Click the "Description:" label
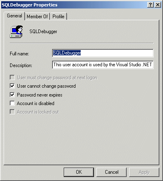Image resolution: width=163 pixels, height=181 pixels. tap(21, 65)
